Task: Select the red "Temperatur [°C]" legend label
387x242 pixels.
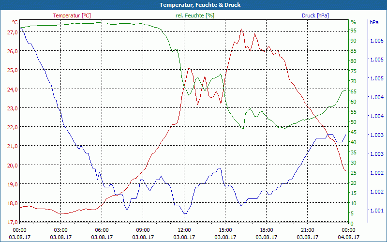Action: point(72,15)
